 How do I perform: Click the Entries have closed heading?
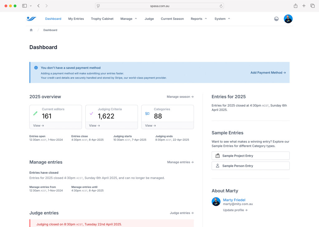[44, 173]
